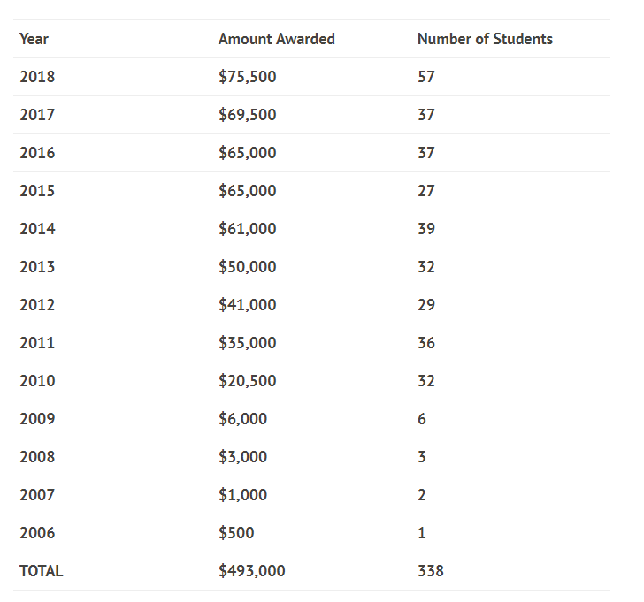This screenshot has height=602, width=644.
Task: Click the 27 students value
Action: tap(426, 191)
